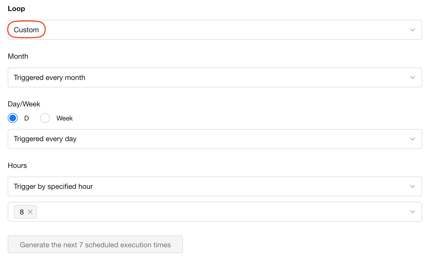Click the Triggered every day chevron arrow
Viewport: 431px width, 263px height.
412,139
